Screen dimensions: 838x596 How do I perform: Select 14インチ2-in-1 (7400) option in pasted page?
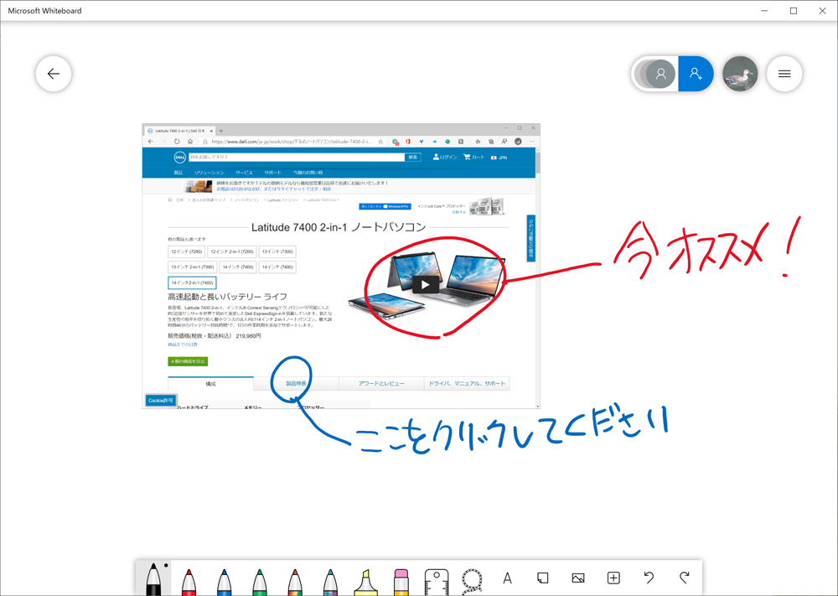coord(192,282)
